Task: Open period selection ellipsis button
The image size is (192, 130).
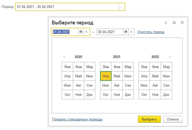Action: click(x=122, y=7)
